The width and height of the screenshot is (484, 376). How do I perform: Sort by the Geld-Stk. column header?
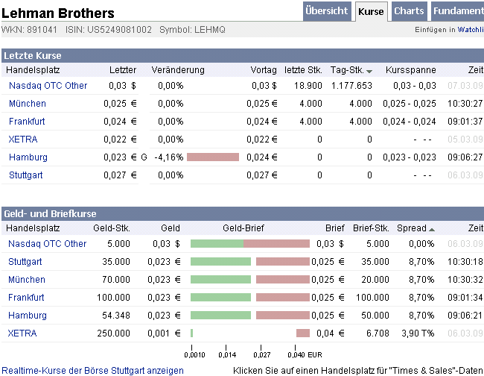[112, 228]
